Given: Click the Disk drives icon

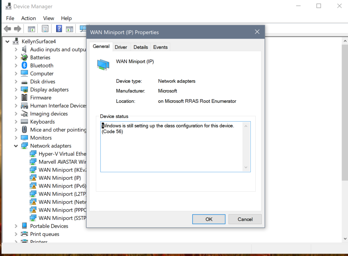Looking at the screenshot, I should tap(24, 82).
